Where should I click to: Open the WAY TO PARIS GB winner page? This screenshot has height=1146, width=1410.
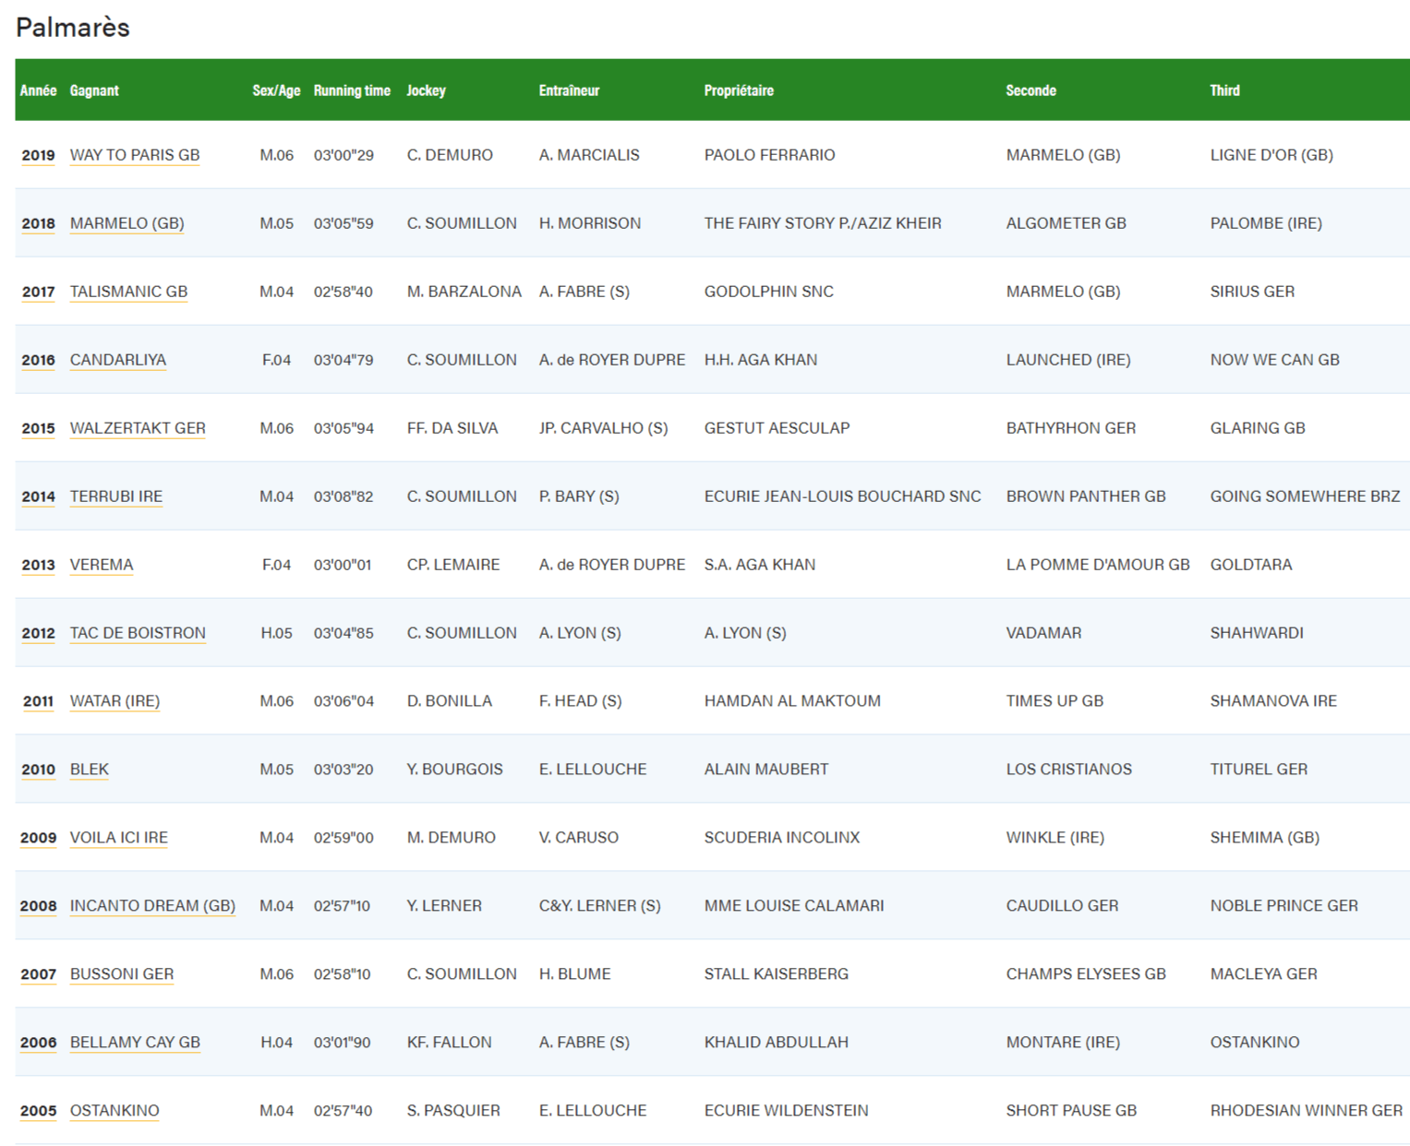[134, 154]
